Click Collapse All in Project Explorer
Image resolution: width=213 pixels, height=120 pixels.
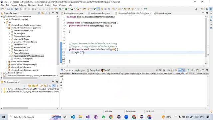39,13
